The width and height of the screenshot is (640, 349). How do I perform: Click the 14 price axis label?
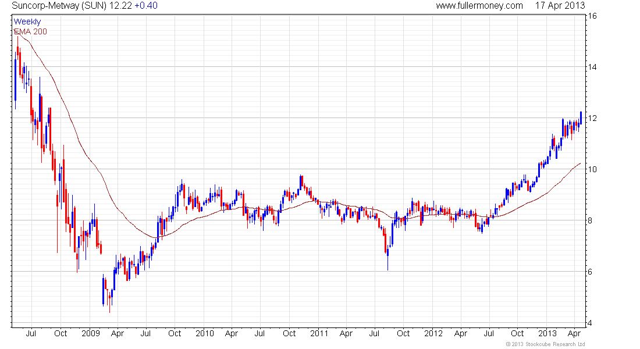592,67
